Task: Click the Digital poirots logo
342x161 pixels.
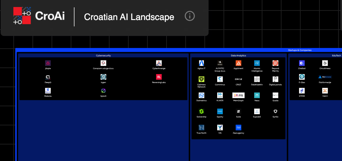Action: pos(275,79)
